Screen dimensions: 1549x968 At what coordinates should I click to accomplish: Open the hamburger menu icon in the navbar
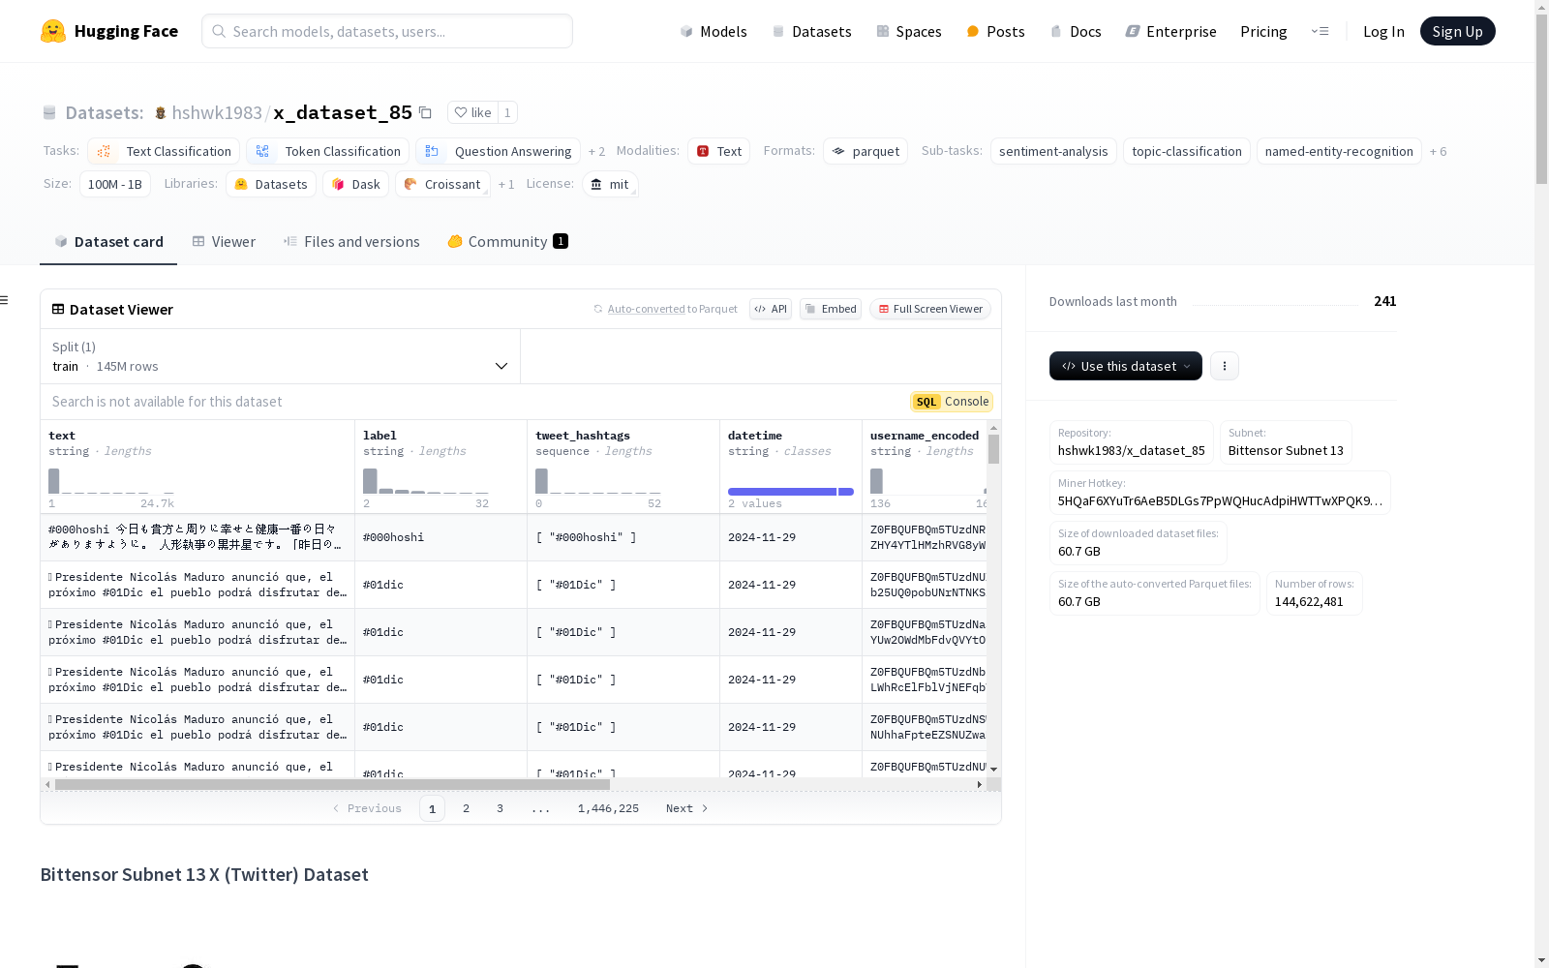click(1320, 31)
